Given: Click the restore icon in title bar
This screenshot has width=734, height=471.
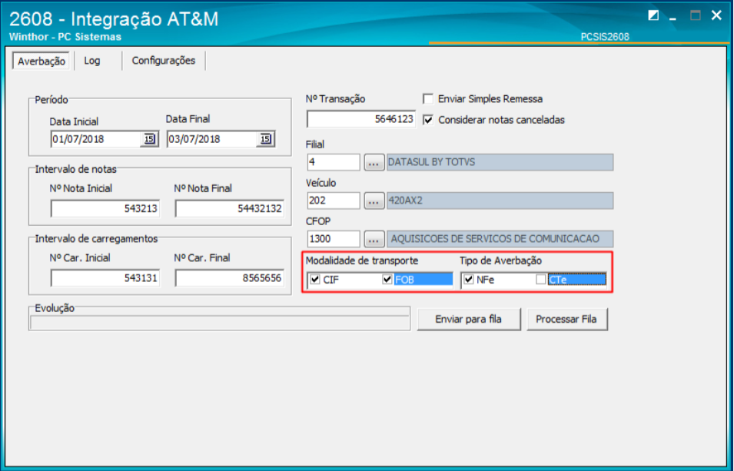Looking at the screenshot, I should (653, 16).
